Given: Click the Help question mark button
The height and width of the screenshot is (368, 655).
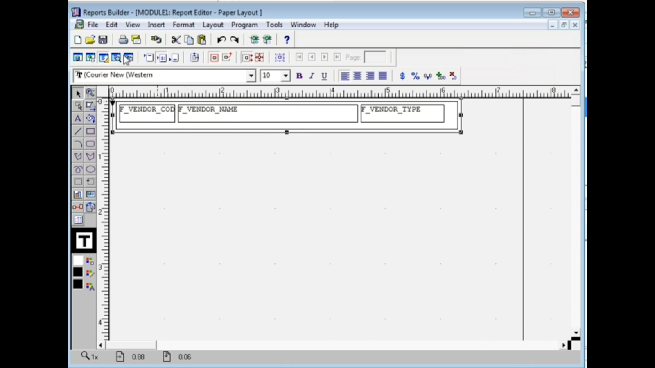Looking at the screenshot, I should click(x=287, y=40).
